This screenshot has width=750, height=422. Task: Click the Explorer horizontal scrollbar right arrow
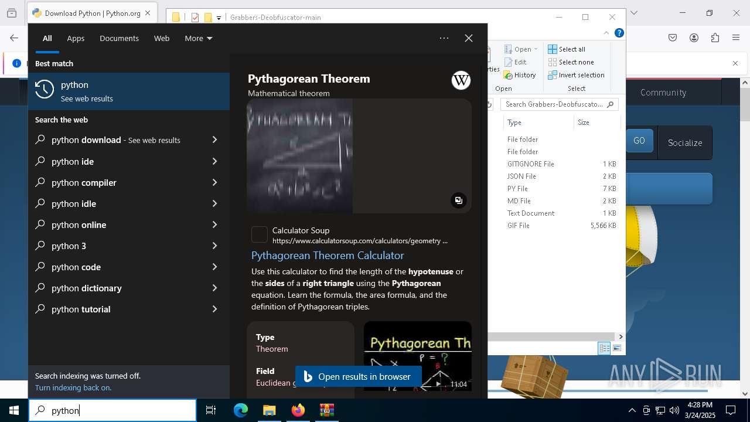[x=621, y=336]
